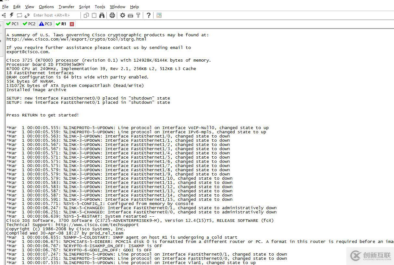
Task: Click the Connect in Tab chain icon
Action: [x=27, y=15]
